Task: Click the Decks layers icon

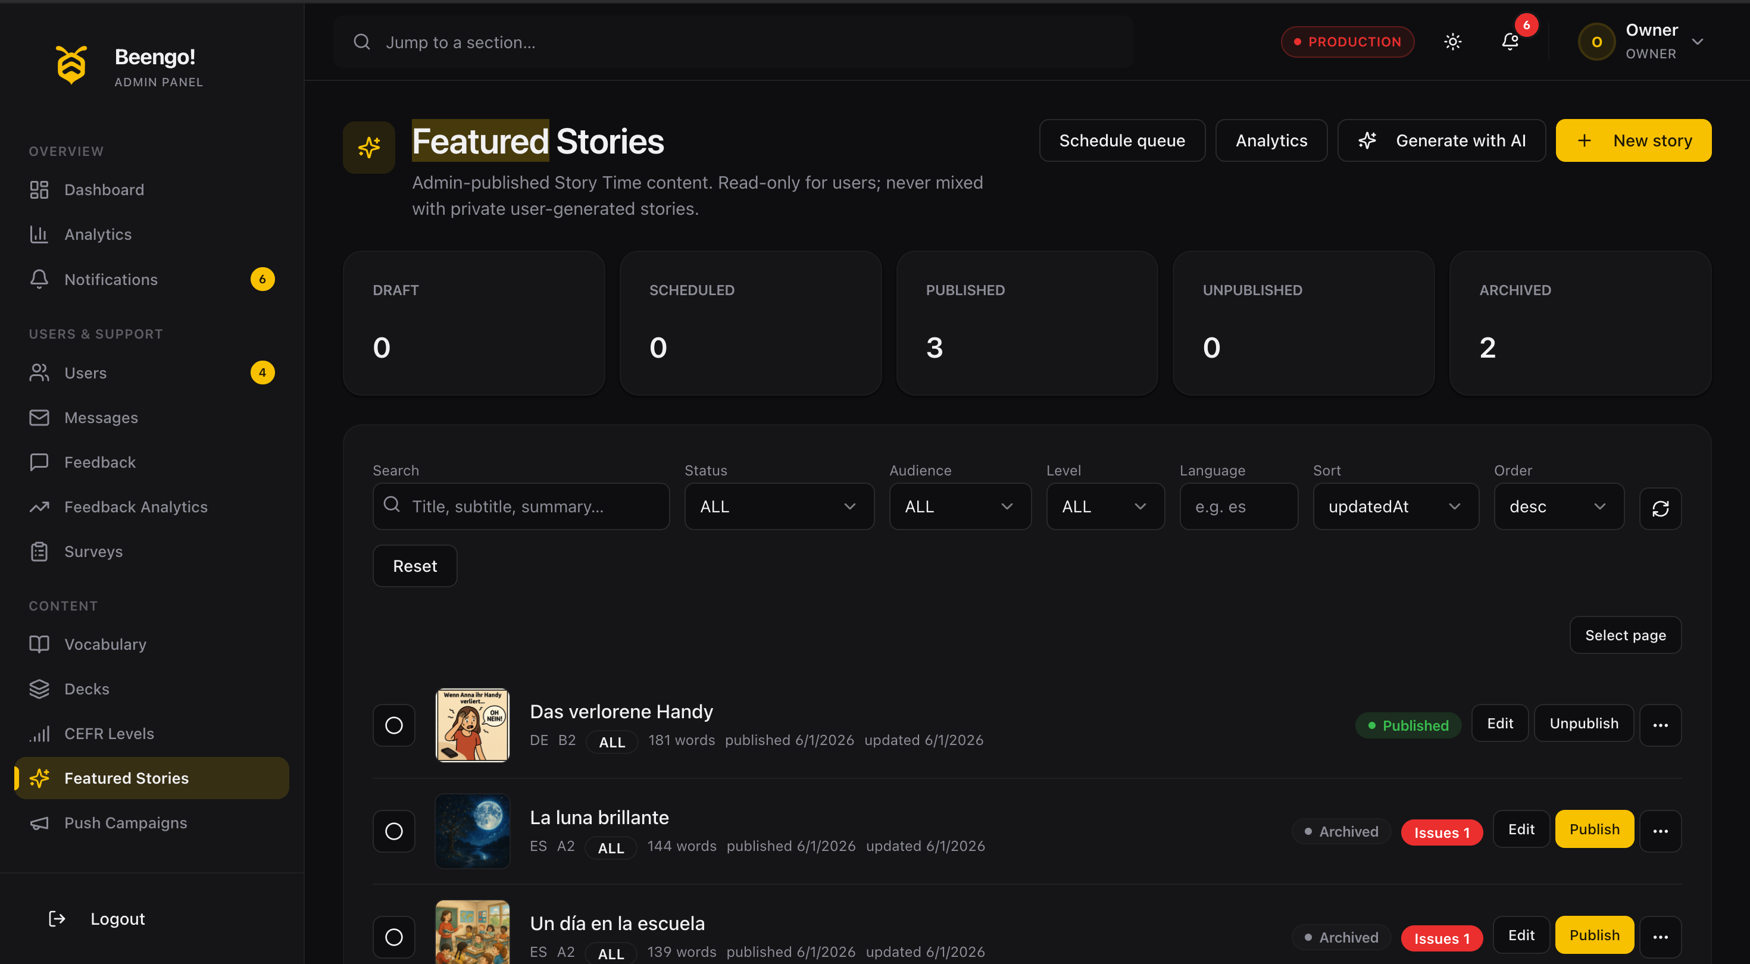Action: [39, 689]
